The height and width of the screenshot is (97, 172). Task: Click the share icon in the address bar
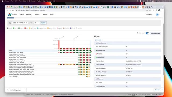point(147,10)
